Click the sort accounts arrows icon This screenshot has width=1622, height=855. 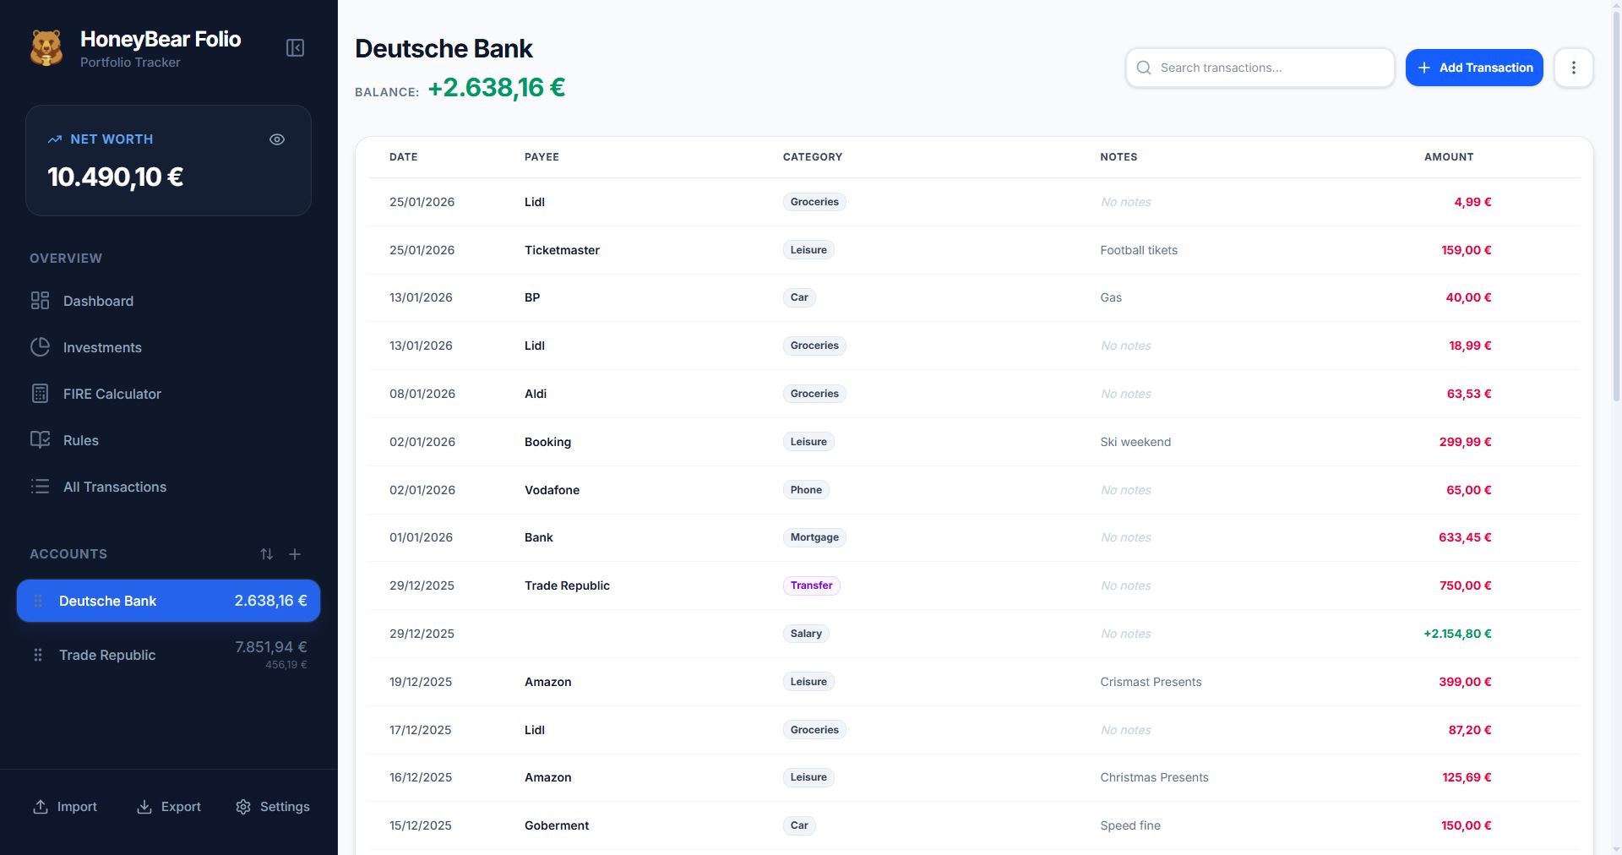(267, 554)
